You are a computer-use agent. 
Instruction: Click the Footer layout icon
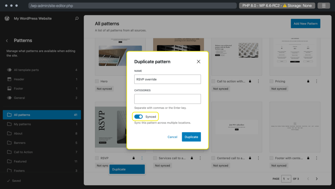[x=9, y=88]
